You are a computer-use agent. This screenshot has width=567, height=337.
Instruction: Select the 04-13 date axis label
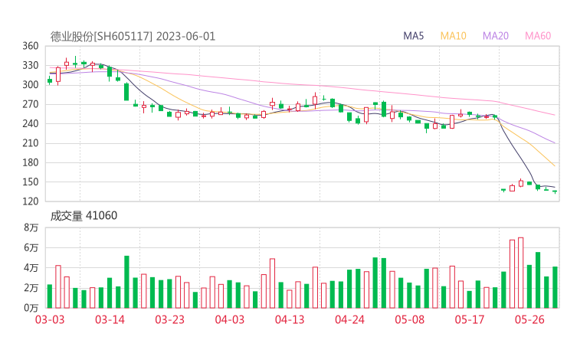point(290,319)
